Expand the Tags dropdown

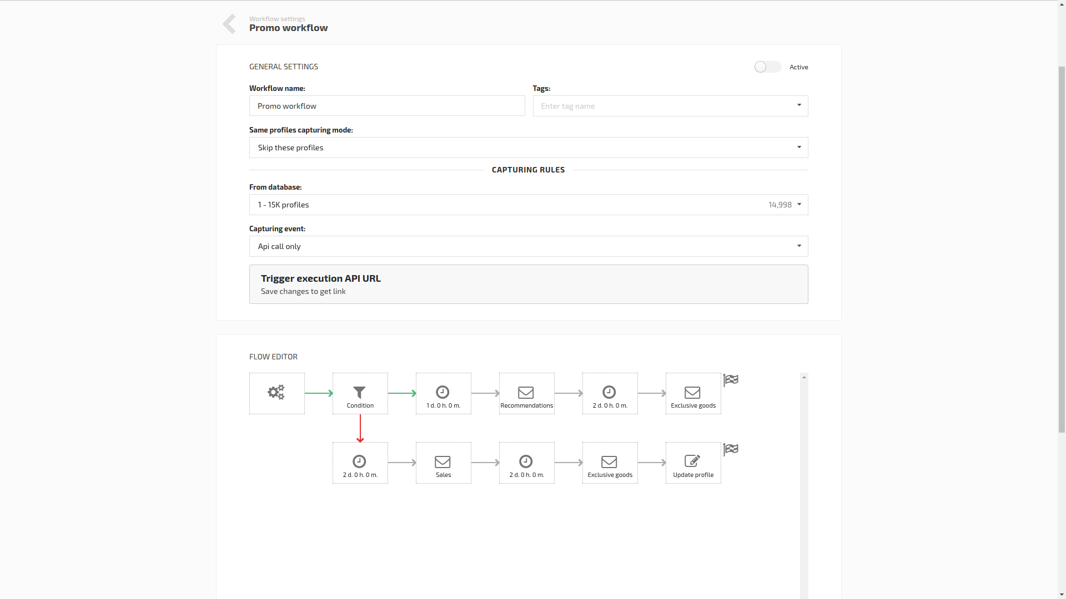[670, 106]
